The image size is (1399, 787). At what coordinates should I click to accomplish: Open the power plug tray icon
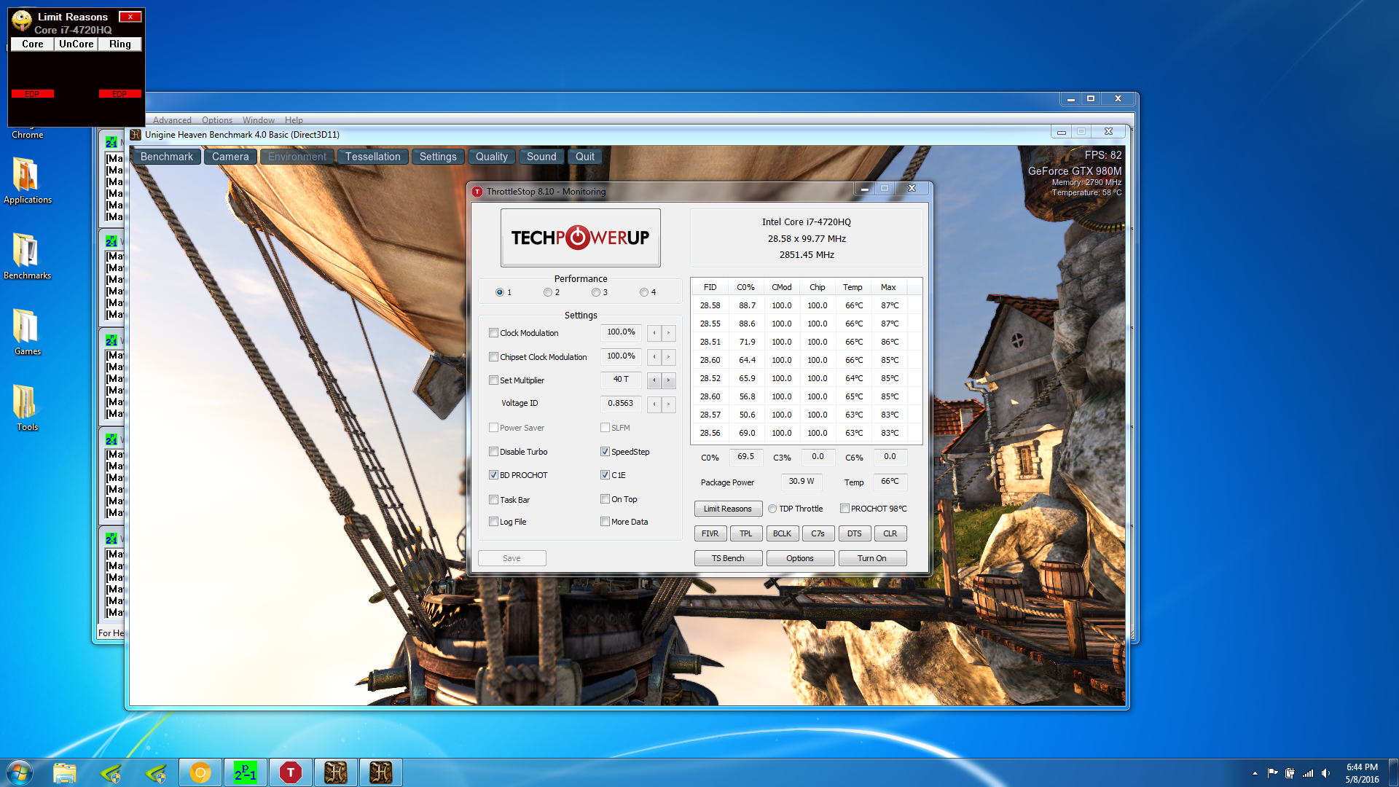(1290, 773)
